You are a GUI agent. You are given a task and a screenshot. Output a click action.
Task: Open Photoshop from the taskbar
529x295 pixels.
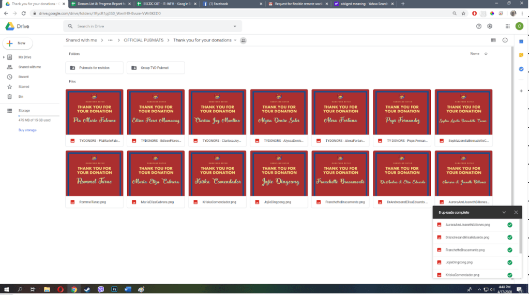click(114, 289)
